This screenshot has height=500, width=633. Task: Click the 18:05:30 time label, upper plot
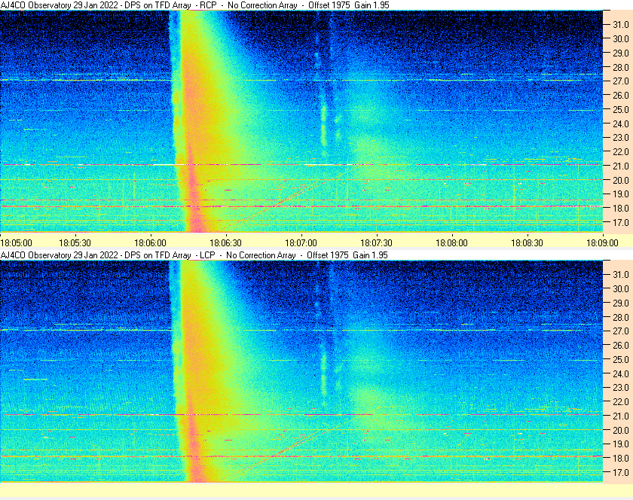tap(75, 243)
